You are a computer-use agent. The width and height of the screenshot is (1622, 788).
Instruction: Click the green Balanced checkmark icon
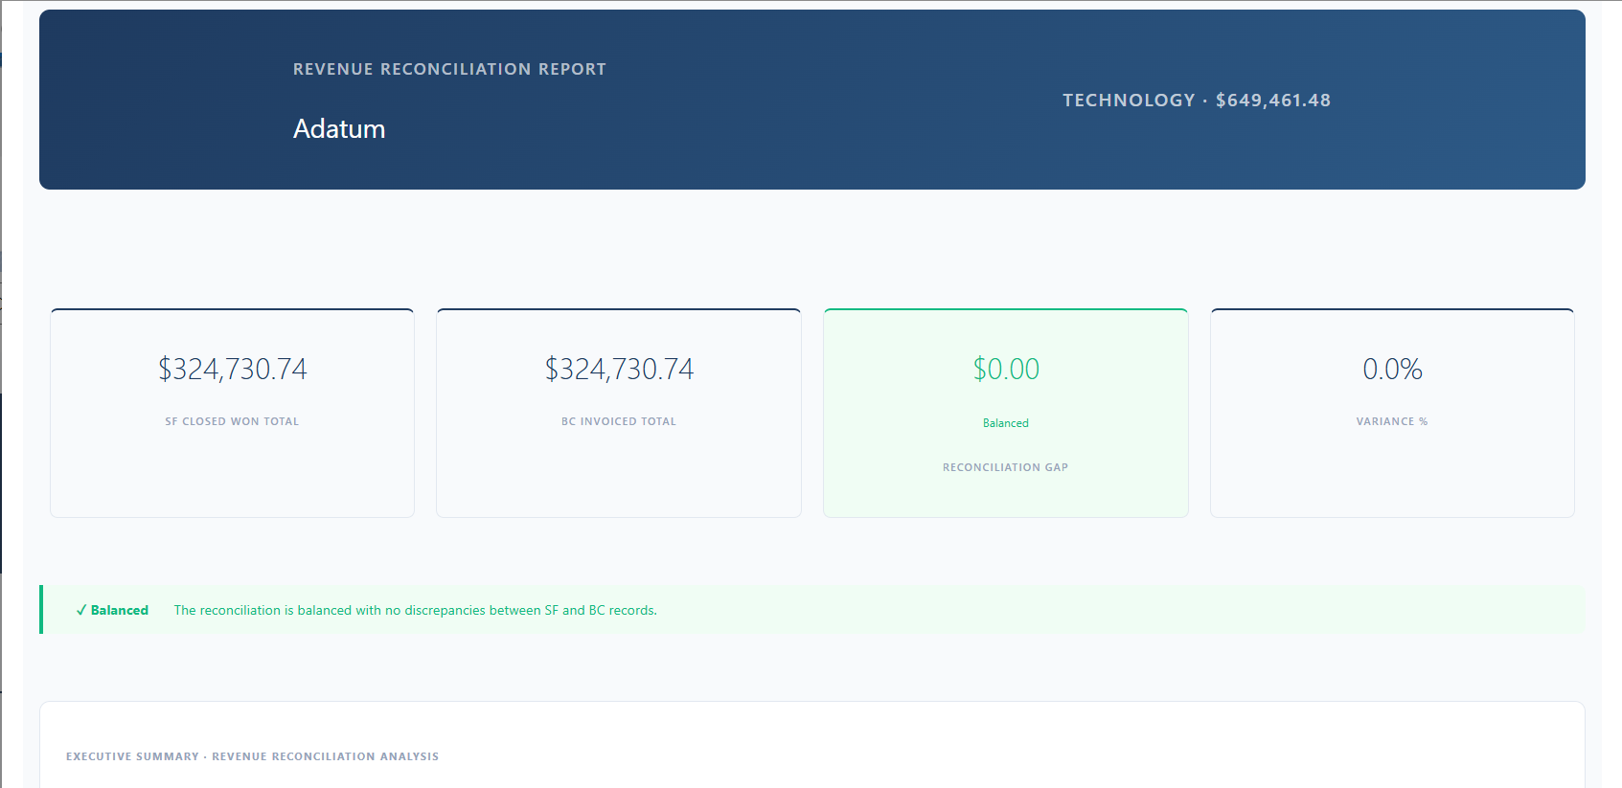81,610
